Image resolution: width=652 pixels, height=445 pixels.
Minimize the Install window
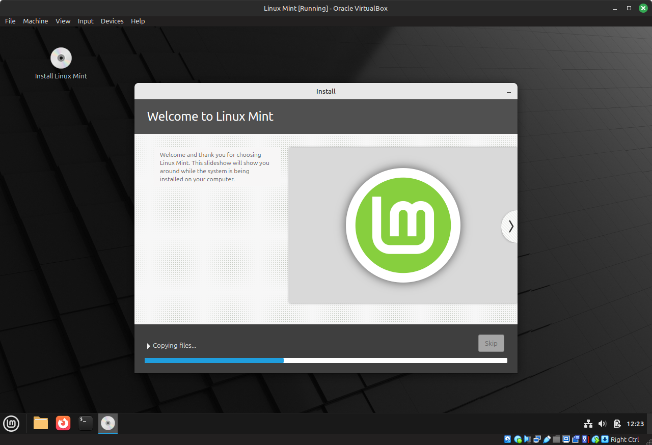[509, 92]
